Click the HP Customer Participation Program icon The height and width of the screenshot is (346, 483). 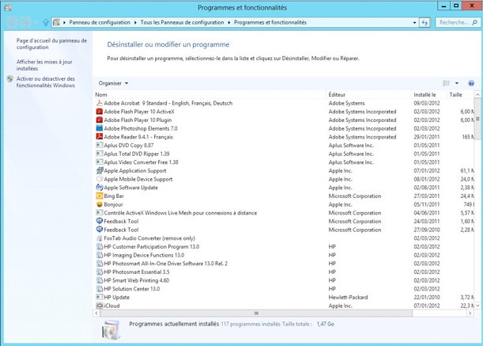click(x=100, y=246)
